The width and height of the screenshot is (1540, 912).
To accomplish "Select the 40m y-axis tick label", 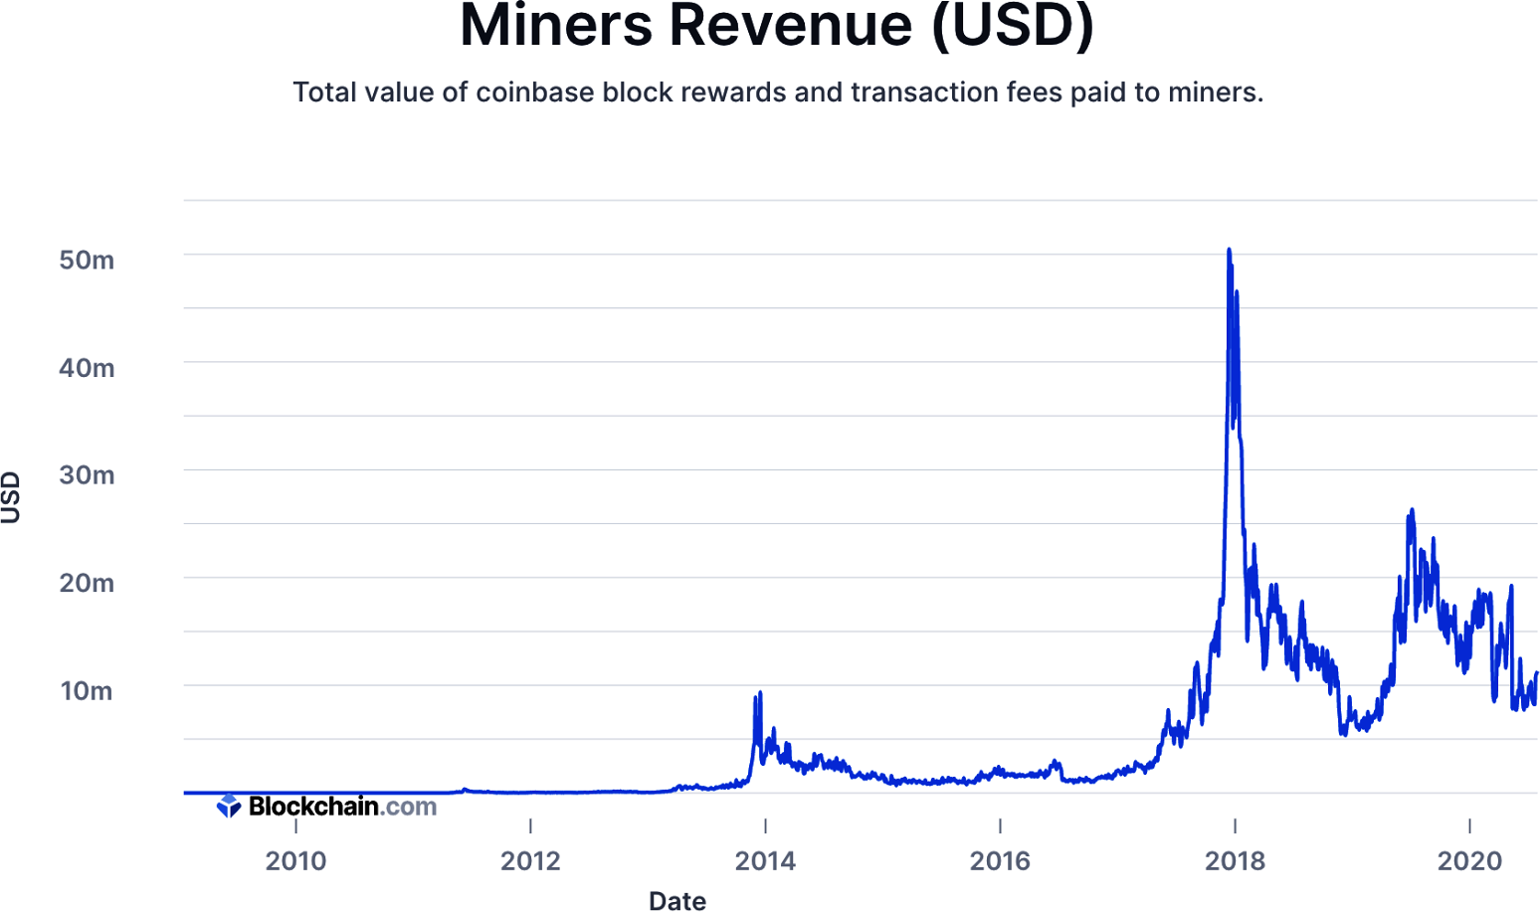I will (87, 368).
